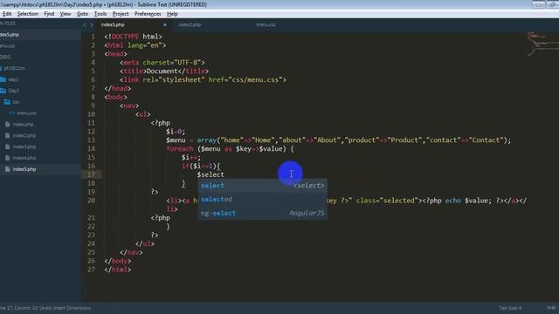
Task: Change Tab Size 4 in status bar
Action: click(x=510, y=308)
